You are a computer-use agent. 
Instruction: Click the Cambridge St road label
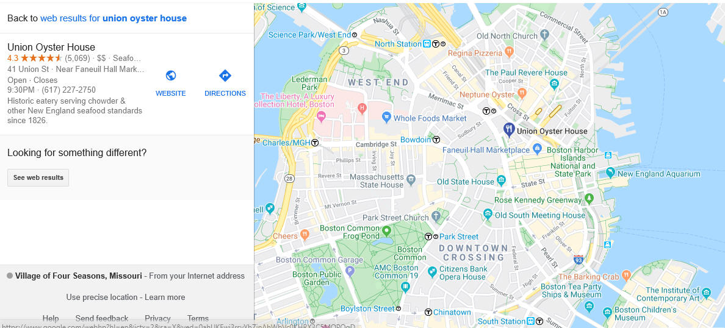click(x=376, y=145)
